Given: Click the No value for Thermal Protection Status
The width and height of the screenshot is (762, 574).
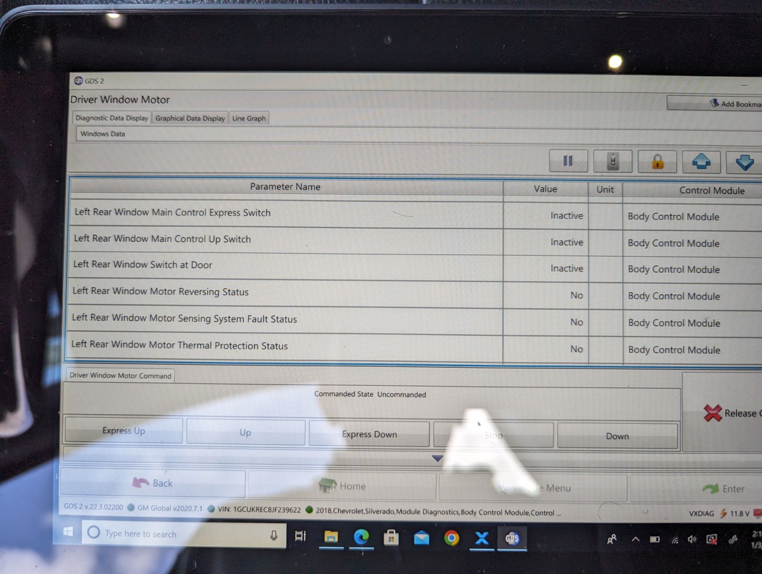Looking at the screenshot, I should (x=576, y=349).
